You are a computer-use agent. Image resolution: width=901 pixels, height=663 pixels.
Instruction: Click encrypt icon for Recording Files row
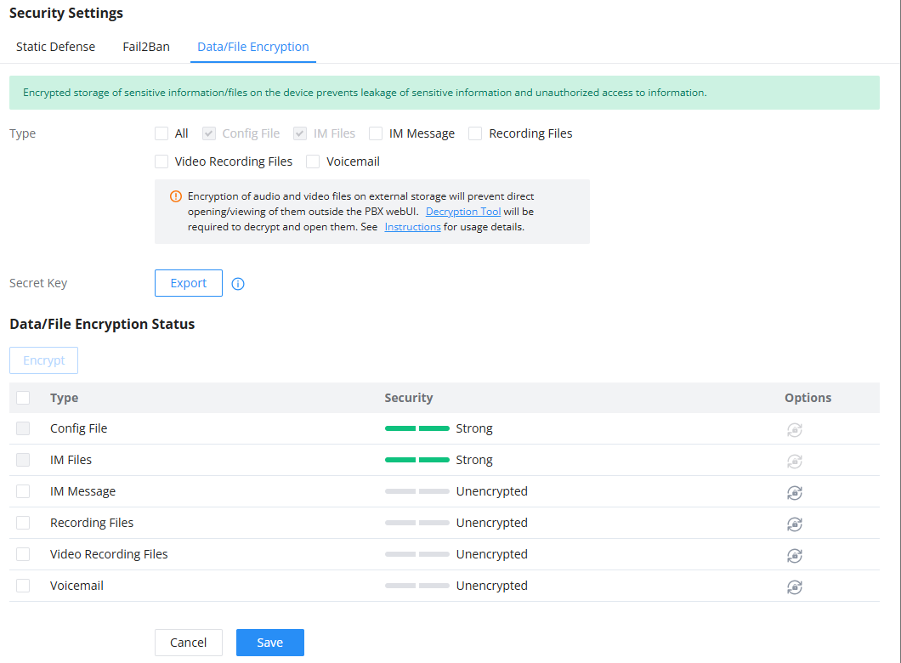tap(794, 524)
